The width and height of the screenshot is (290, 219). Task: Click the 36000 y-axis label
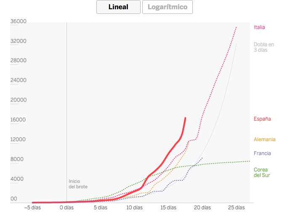tap(19, 21)
